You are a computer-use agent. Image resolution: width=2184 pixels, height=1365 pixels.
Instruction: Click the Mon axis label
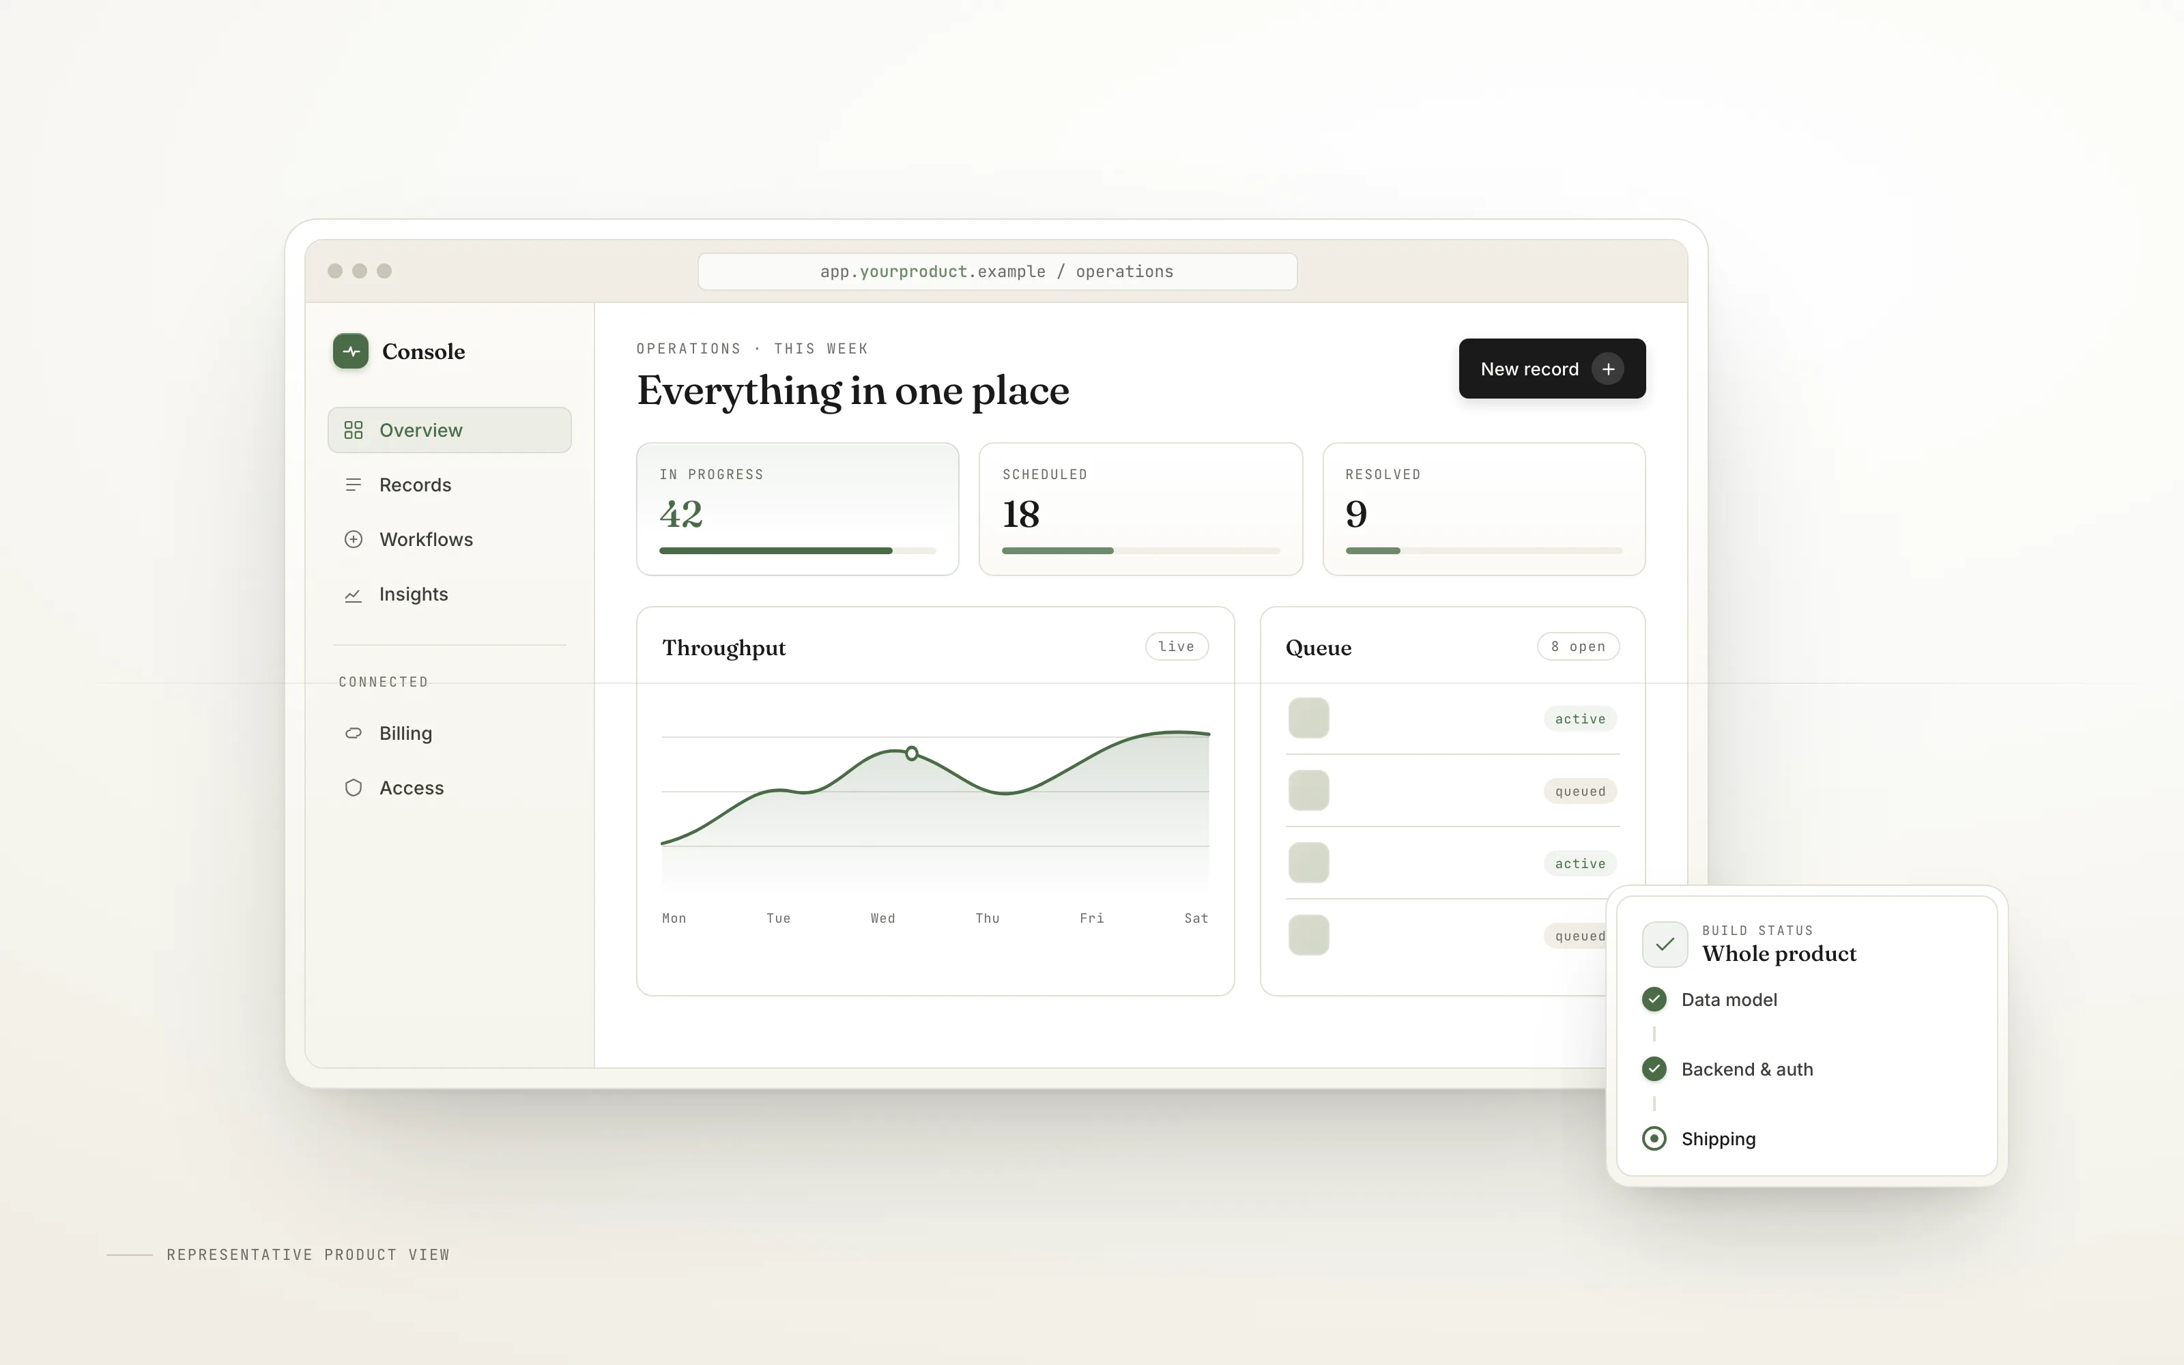(674, 918)
